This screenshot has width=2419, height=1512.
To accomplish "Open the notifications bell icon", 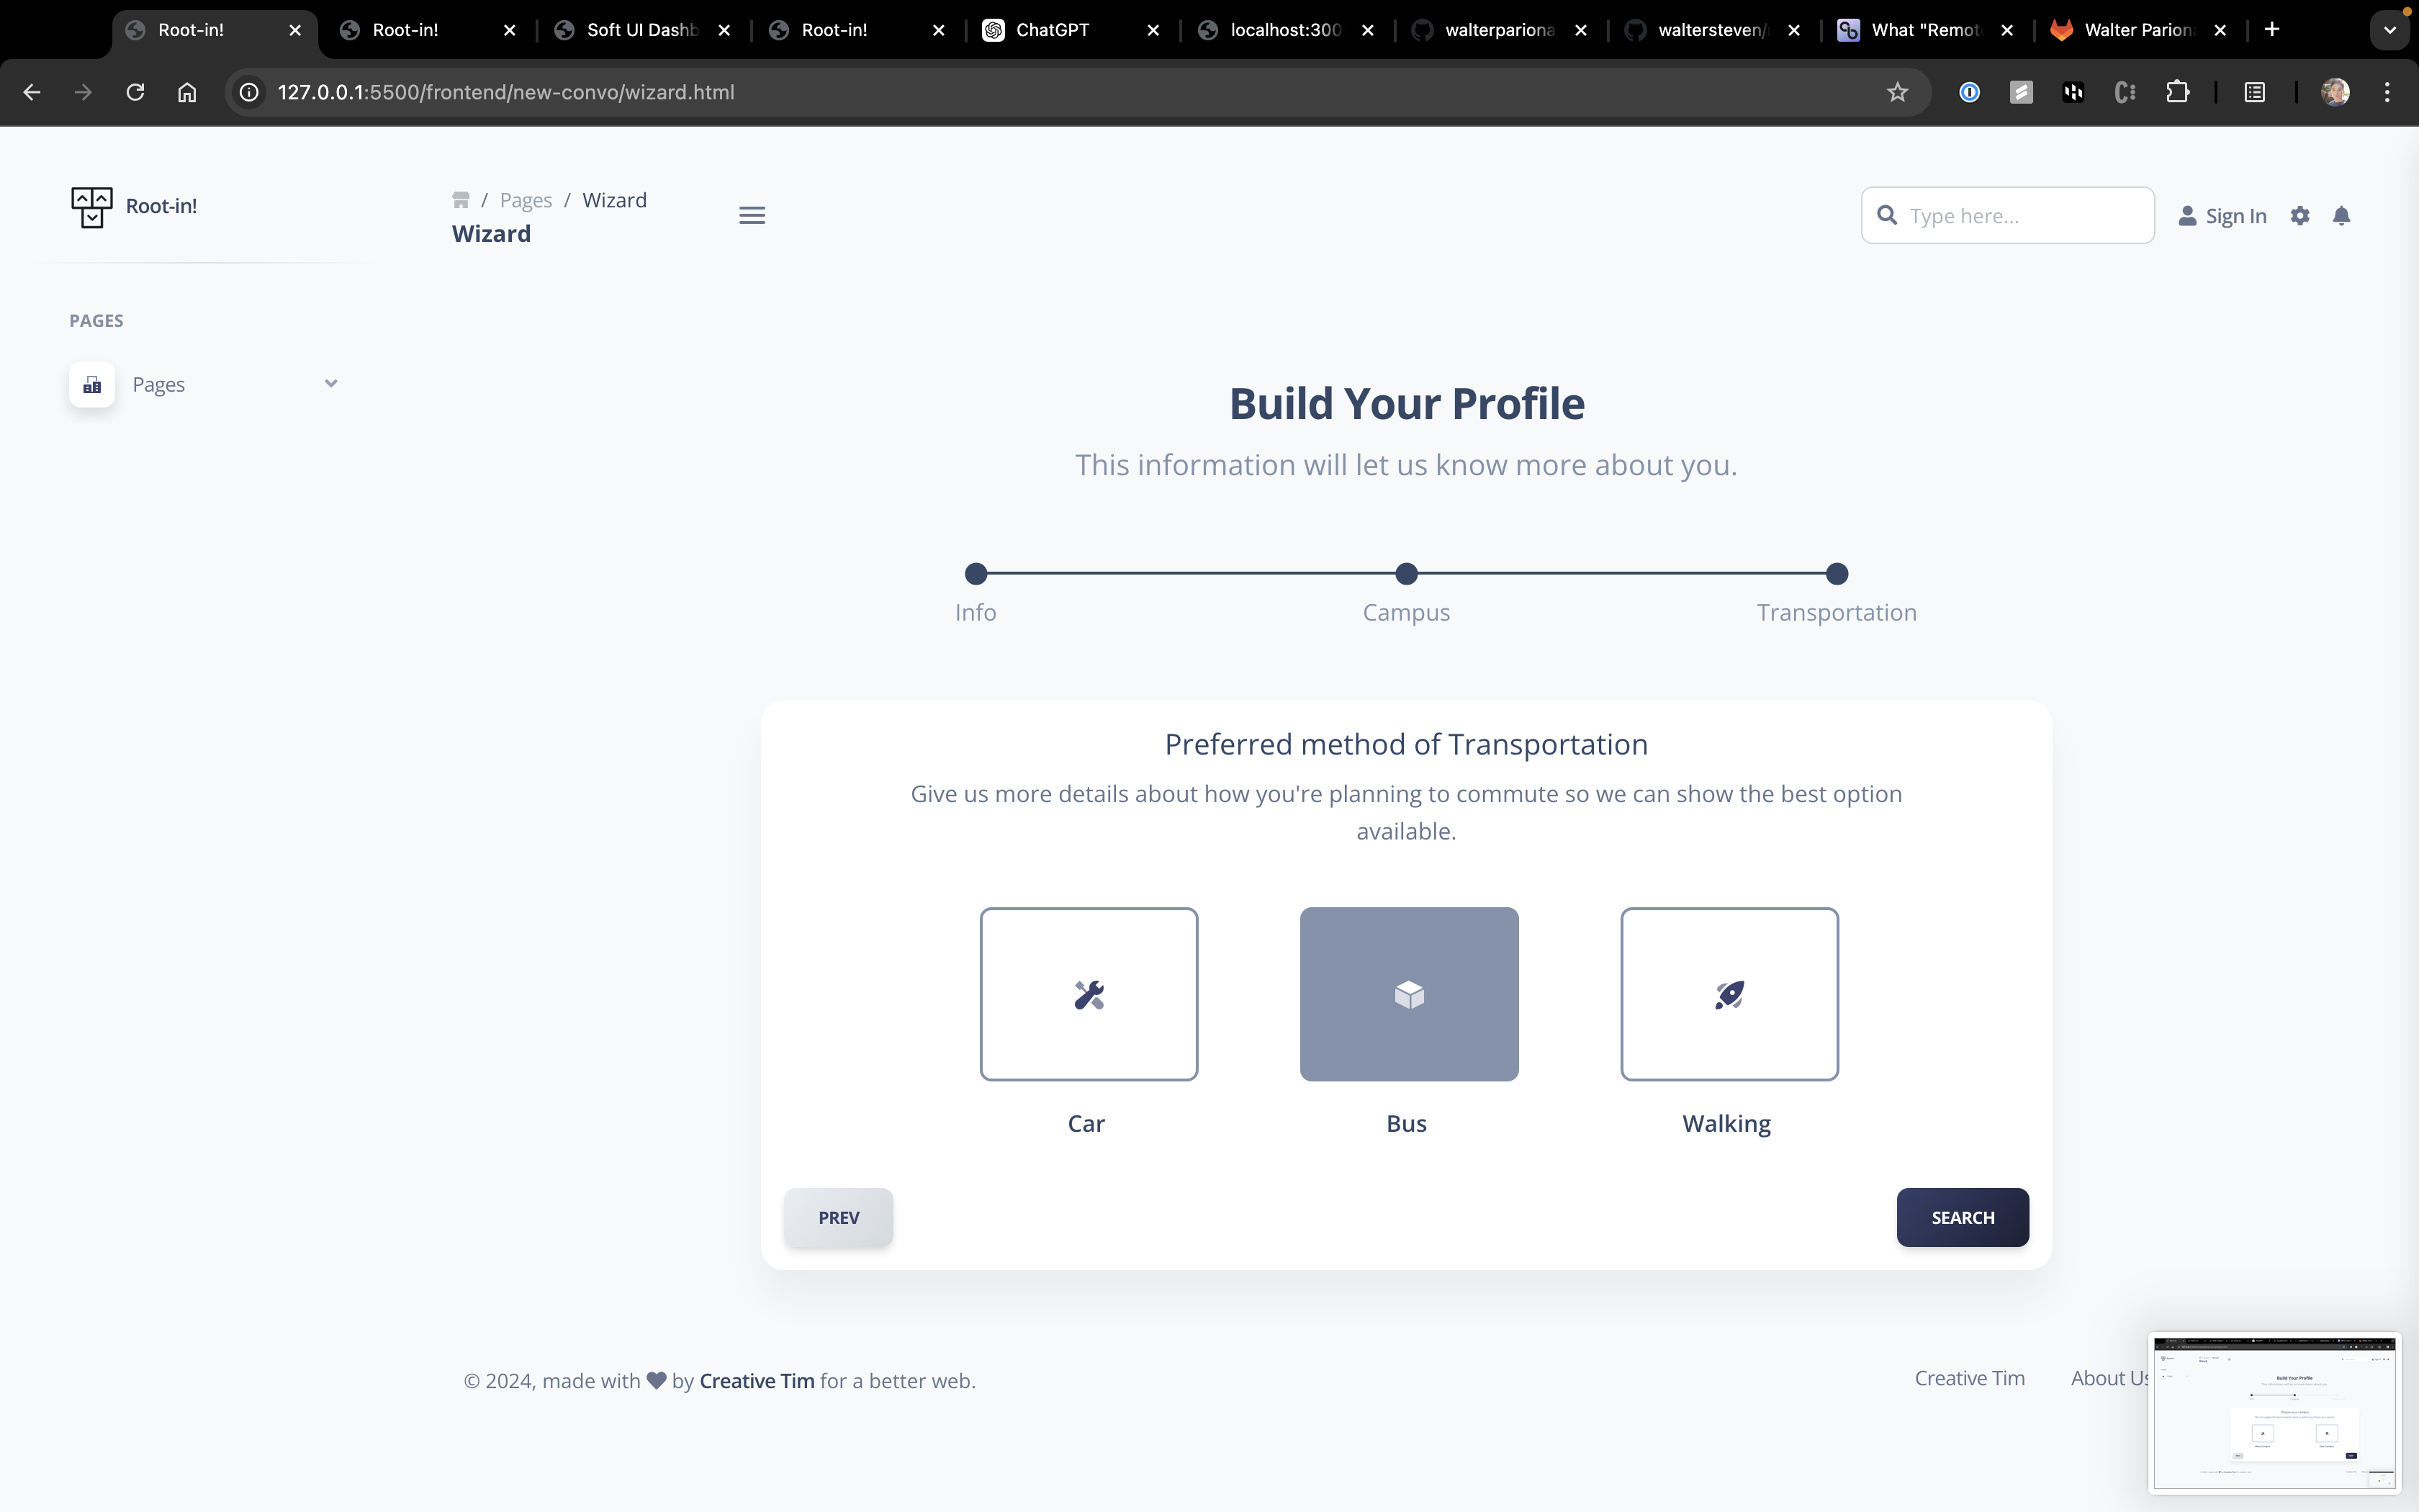I will tap(2341, 216).
